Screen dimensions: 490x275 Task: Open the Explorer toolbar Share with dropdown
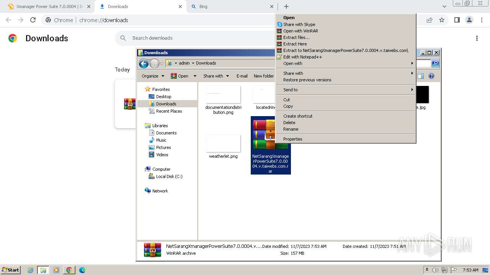pyautogui.click(x=216, y=76)
